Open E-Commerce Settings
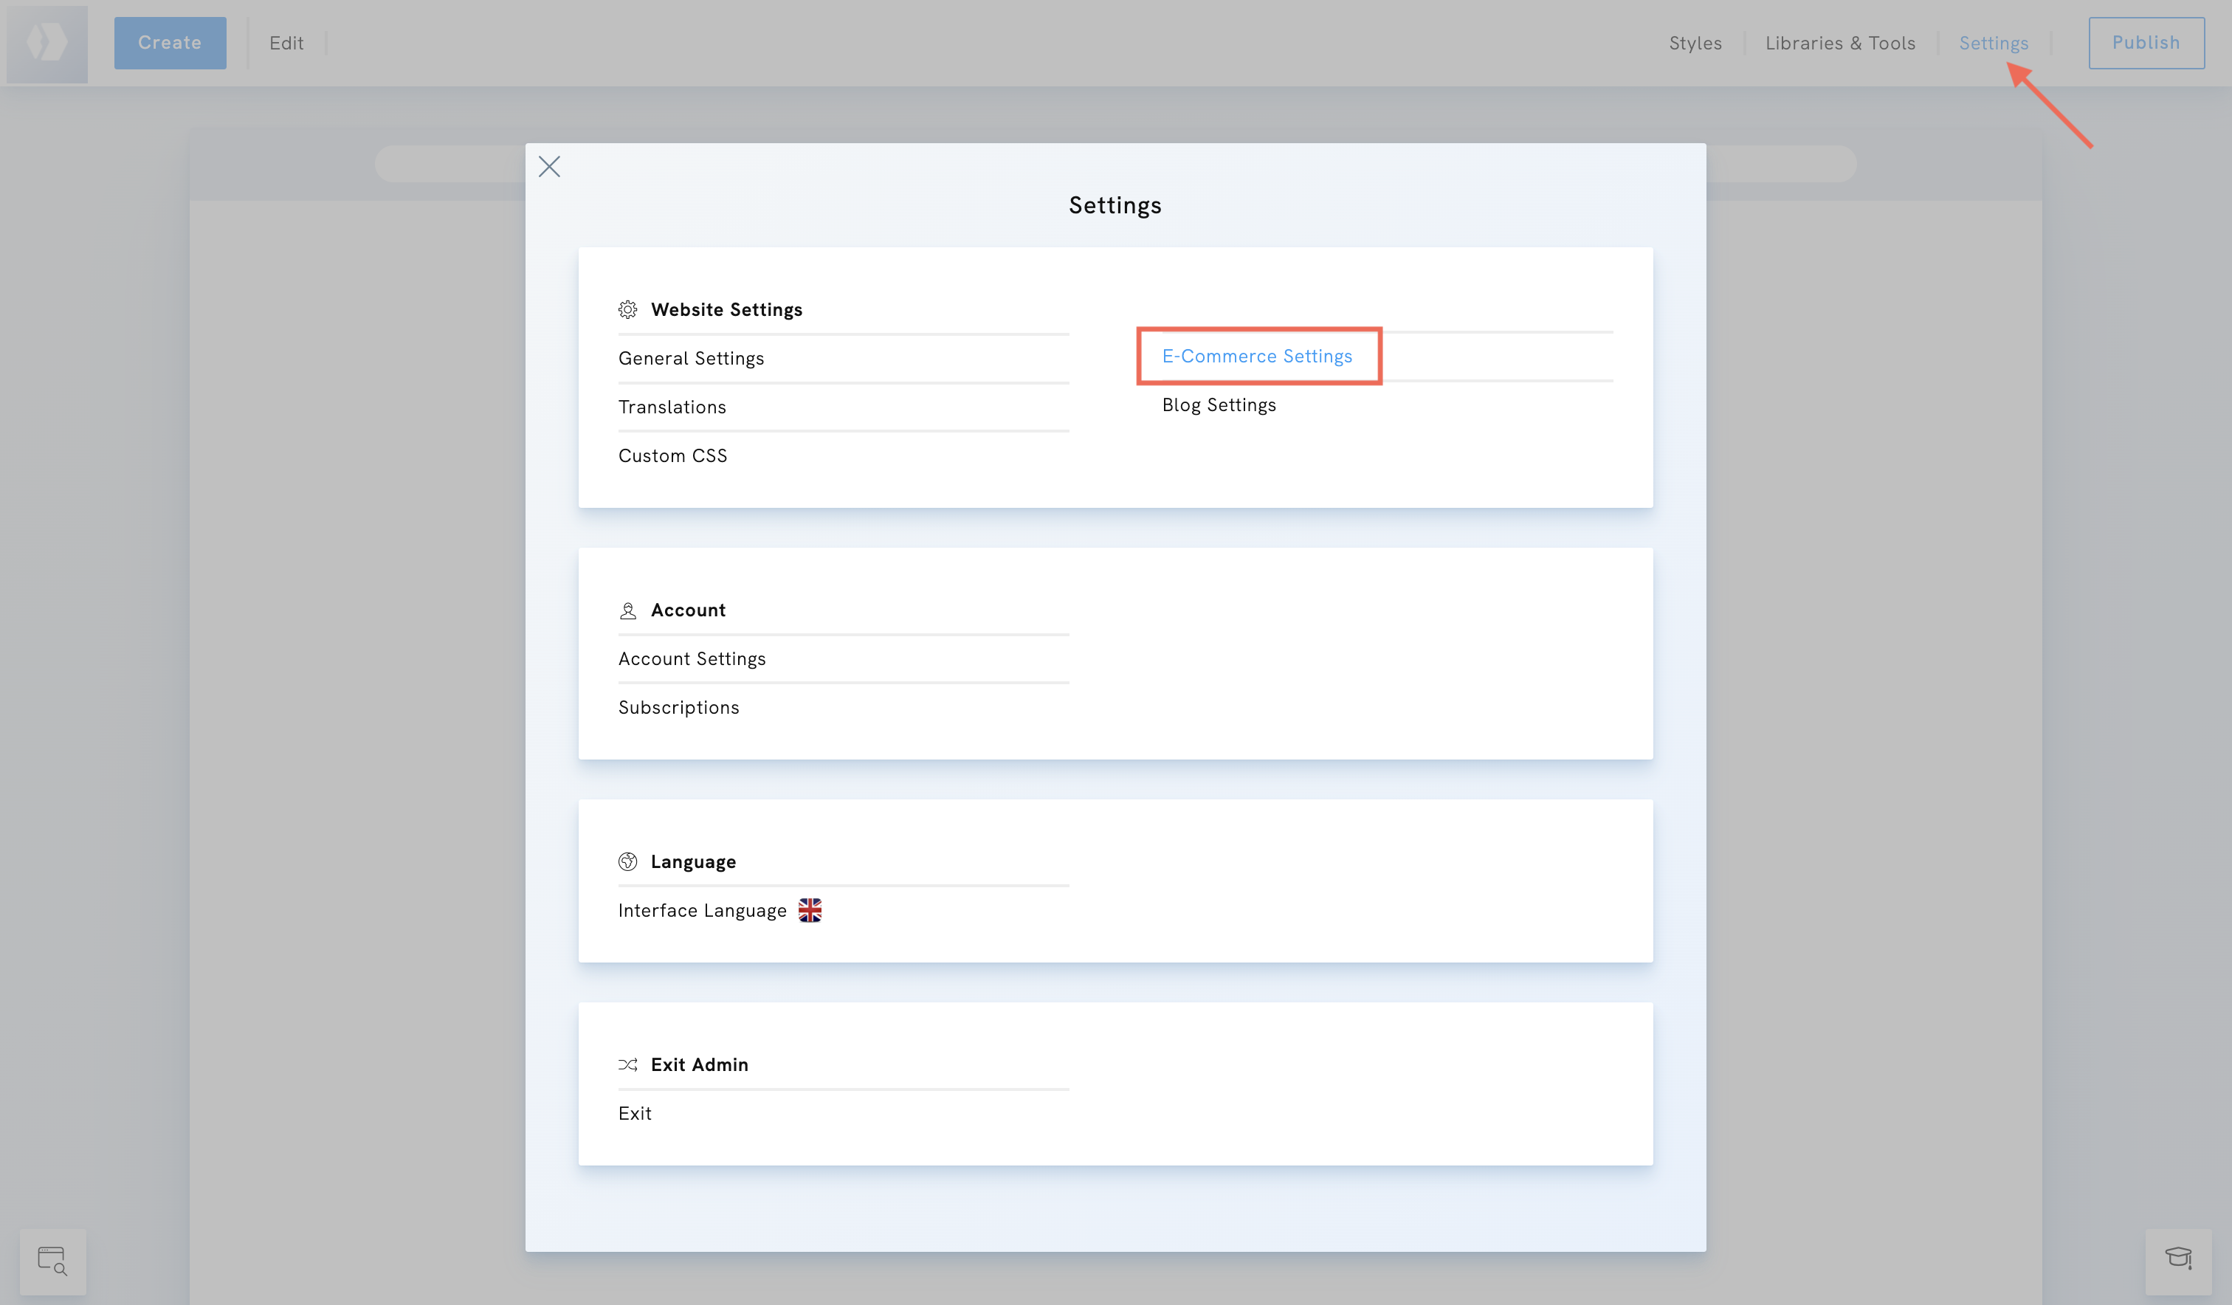Viewport: 2232px width, 1305px height. 1258,357
